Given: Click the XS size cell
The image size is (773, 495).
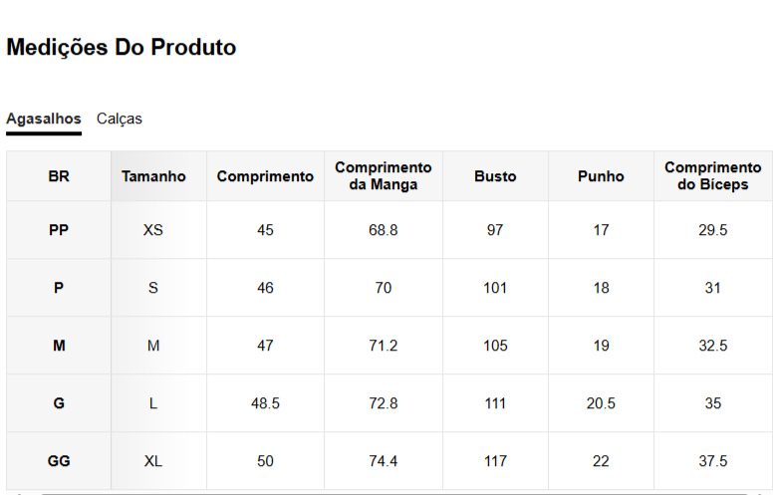Looking at the screenshot, I should (x=153, y=230).
